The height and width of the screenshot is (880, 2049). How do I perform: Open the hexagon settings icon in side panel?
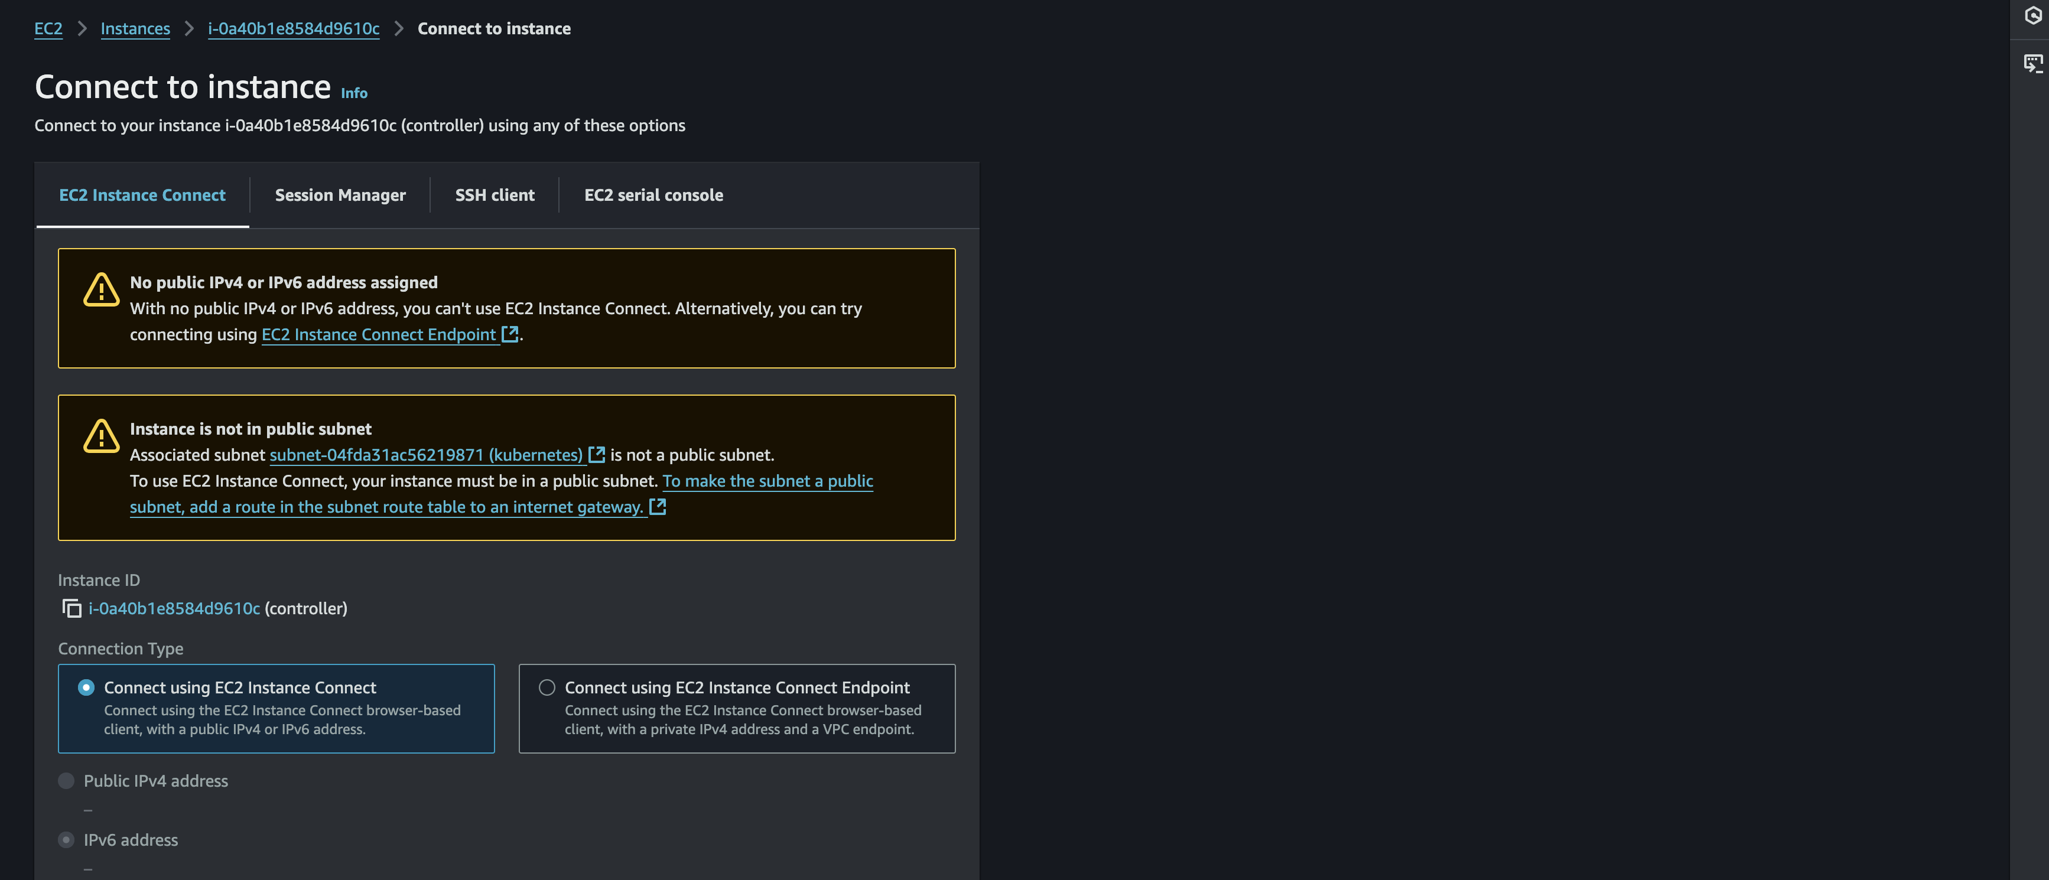(x=2032, y=15)
